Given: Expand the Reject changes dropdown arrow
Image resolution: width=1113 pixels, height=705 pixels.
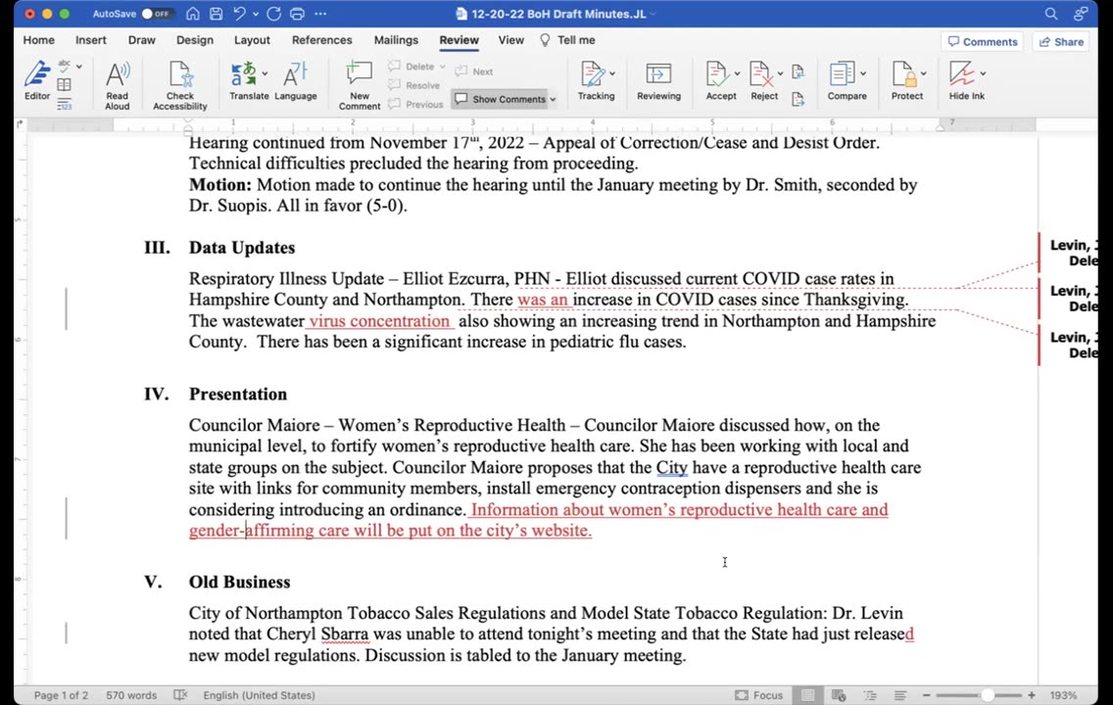Looking at the screenshot, I should click(x=780, y=73).
